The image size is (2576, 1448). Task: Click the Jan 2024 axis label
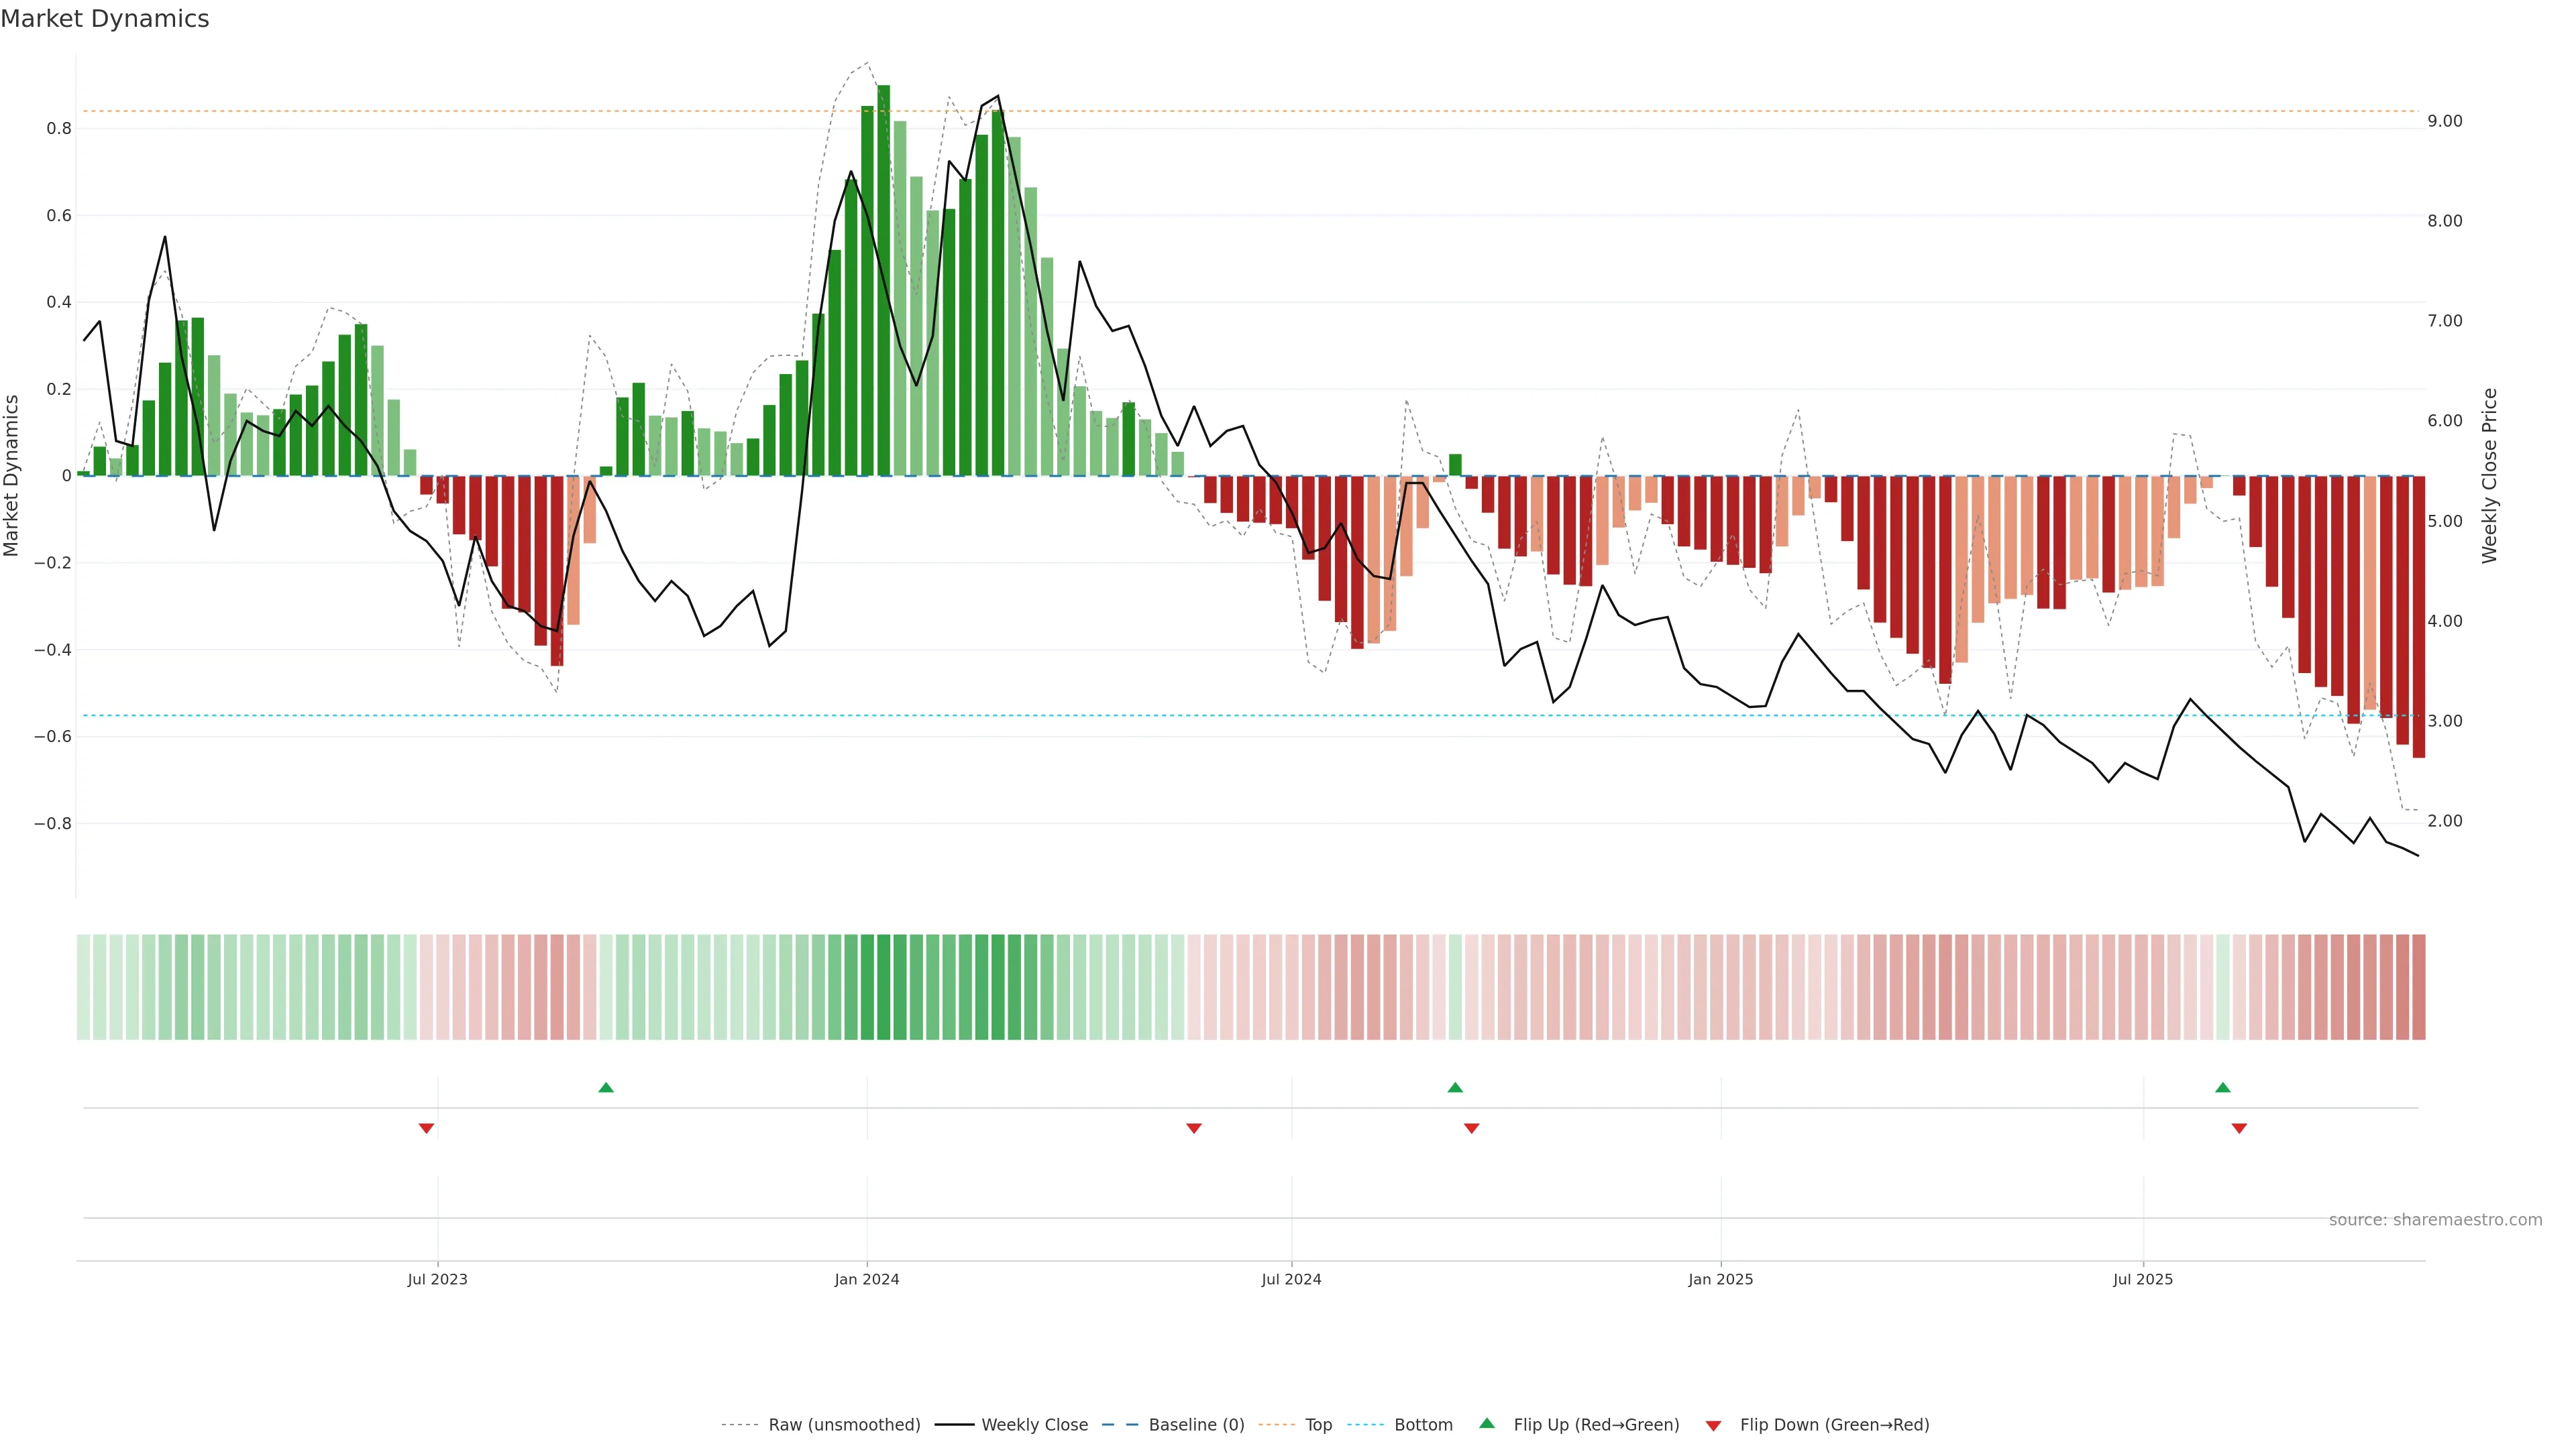pos(867,1279)
